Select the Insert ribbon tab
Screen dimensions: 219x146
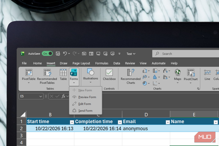(x=51, y=63)
